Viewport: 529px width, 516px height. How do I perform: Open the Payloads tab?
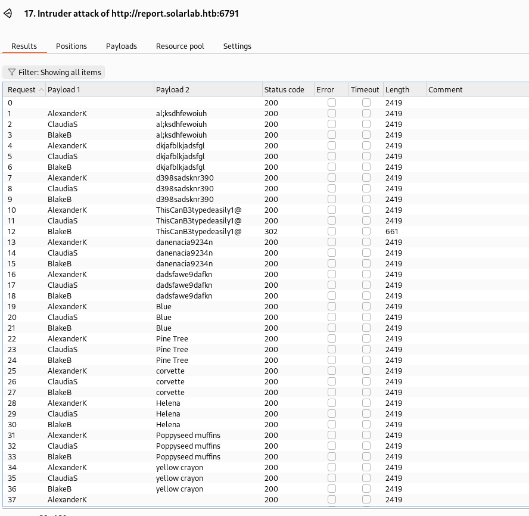click(122, 46)
